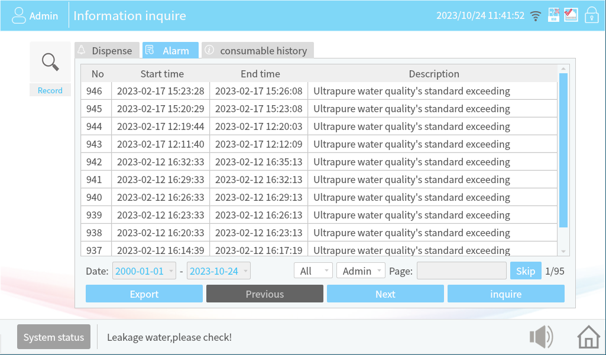606x355 pixels.
Task: Click the blue vertical scrollbar thumb
Action: (563, 150)
